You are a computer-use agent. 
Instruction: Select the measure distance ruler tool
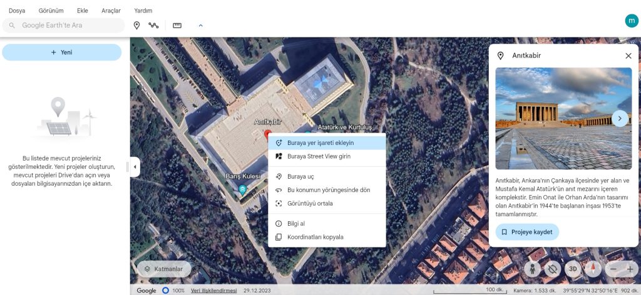pos(177,25)
